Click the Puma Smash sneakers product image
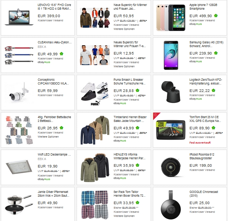This screenshot has width=228, height=221. coord(95,93)
